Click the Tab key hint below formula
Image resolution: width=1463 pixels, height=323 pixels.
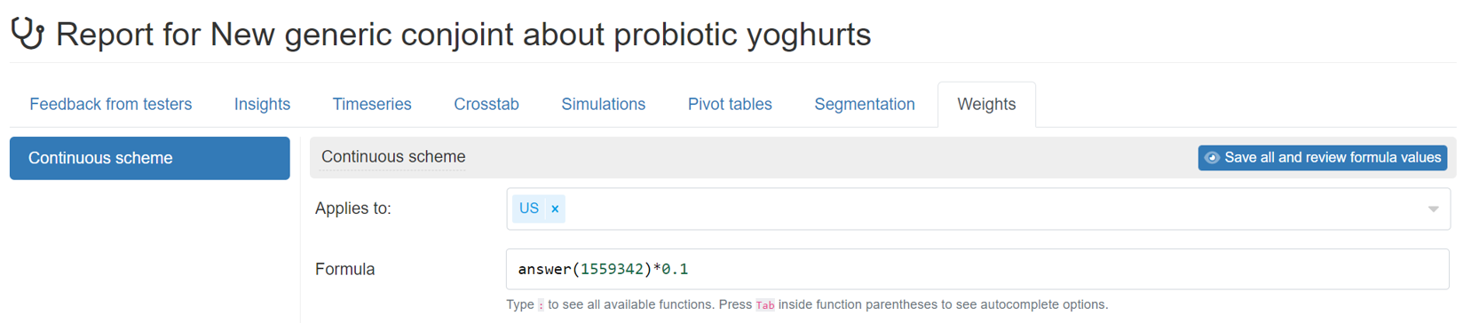(764, 305)
